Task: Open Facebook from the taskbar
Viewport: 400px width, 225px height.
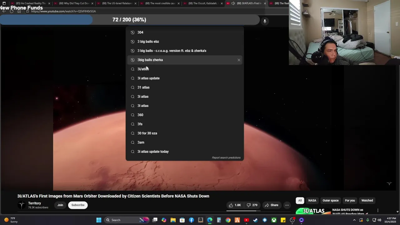Action: (x=191, y=220)
